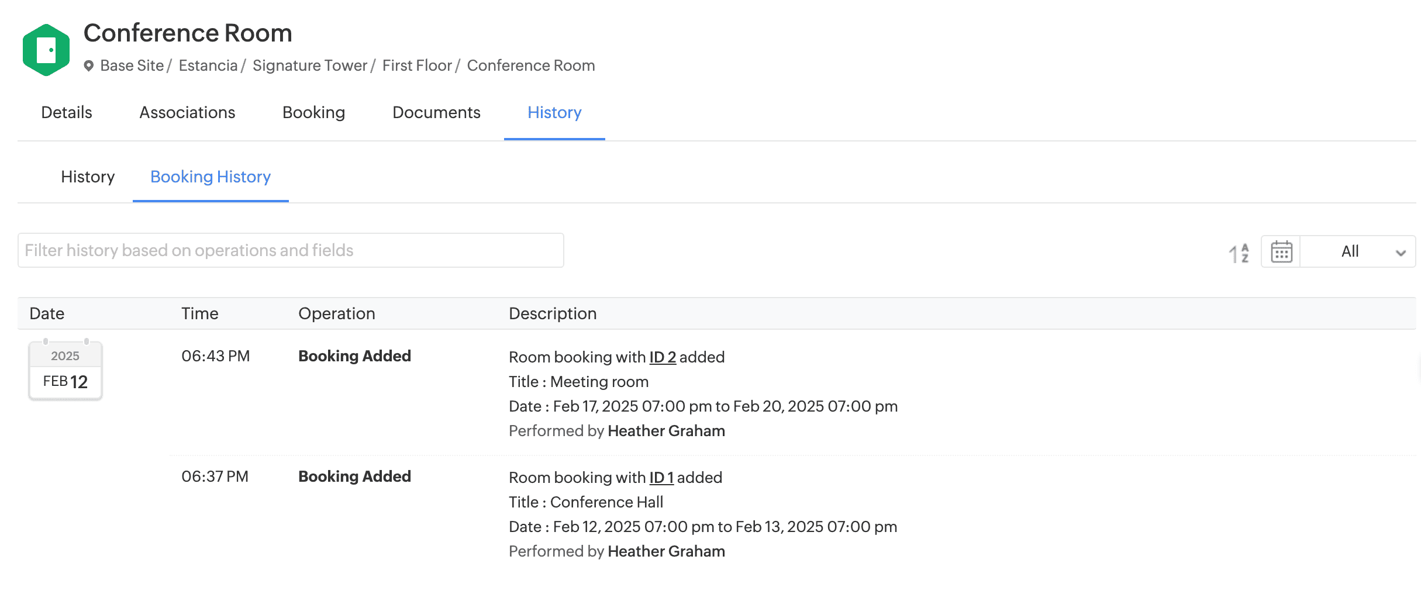Screen dimensions: 1421x594
Task: Open the calendar date filter icon
Action: tap(1281, 252)
